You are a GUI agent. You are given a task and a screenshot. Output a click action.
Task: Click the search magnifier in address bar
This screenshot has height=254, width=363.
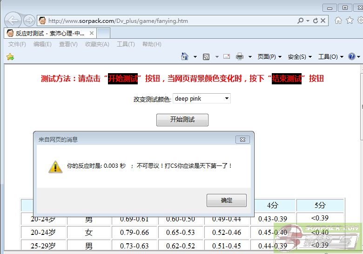click(301, 21)
